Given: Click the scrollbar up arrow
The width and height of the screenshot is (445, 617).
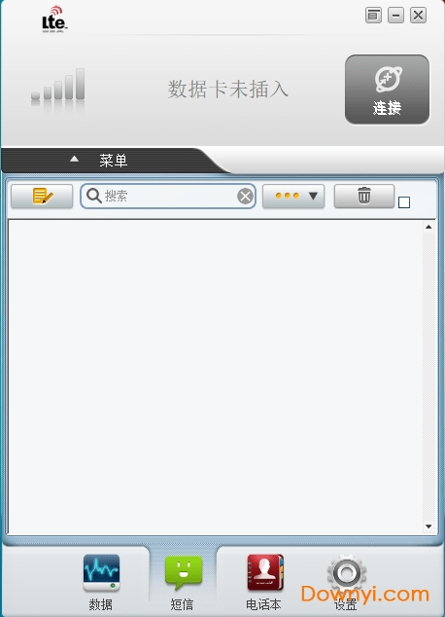Looking at the screenshot, I should coord(428,227).
